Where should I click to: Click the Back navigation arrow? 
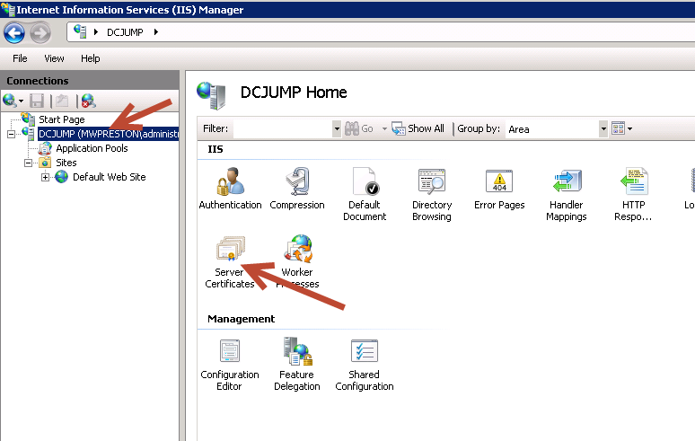click(x=14, y=33)
